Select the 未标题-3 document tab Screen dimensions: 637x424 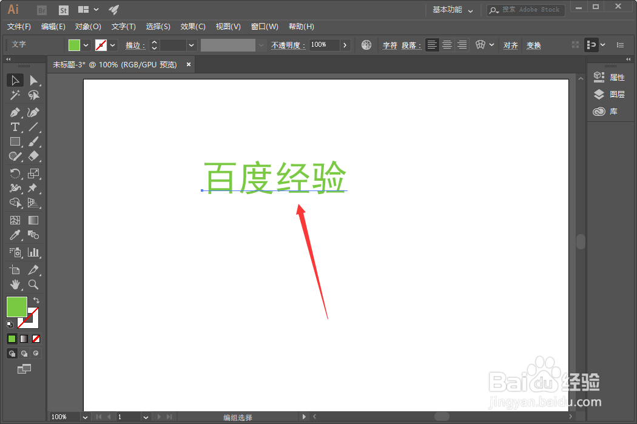(115, 64)
